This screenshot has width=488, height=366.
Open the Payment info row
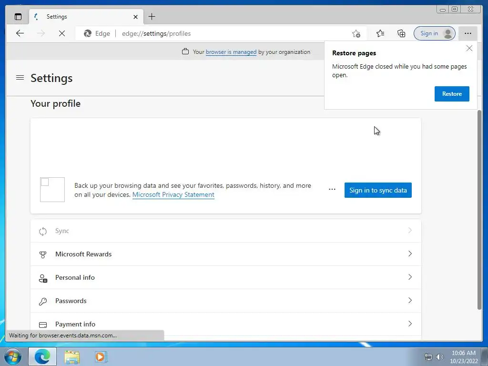(225, 324)
